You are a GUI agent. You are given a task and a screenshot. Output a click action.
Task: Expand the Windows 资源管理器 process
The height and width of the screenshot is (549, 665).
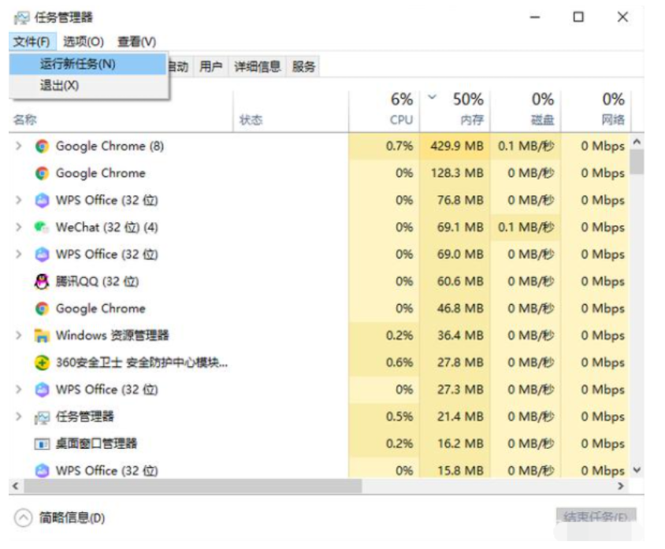[x=18, y=336]
